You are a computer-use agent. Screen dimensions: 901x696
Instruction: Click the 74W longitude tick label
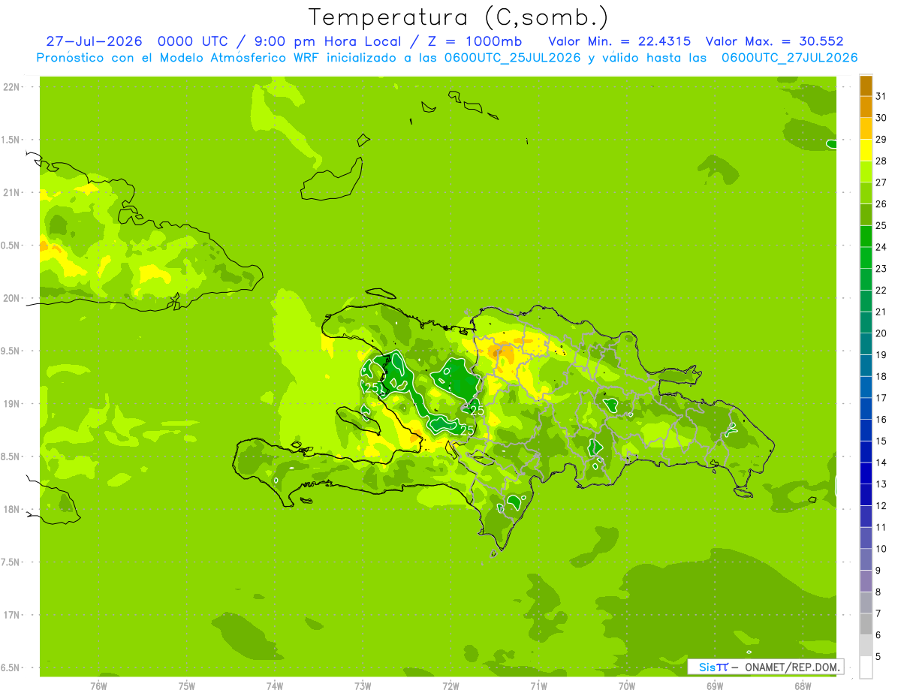[275, 686]
